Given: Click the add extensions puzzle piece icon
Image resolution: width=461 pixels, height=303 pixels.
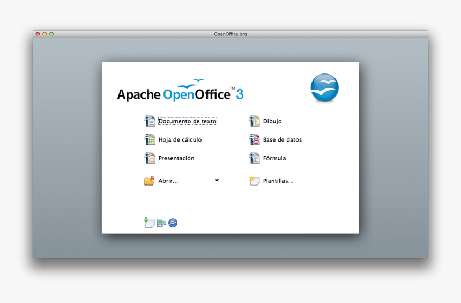Looking at the screenshot, I should pos(161,223).
